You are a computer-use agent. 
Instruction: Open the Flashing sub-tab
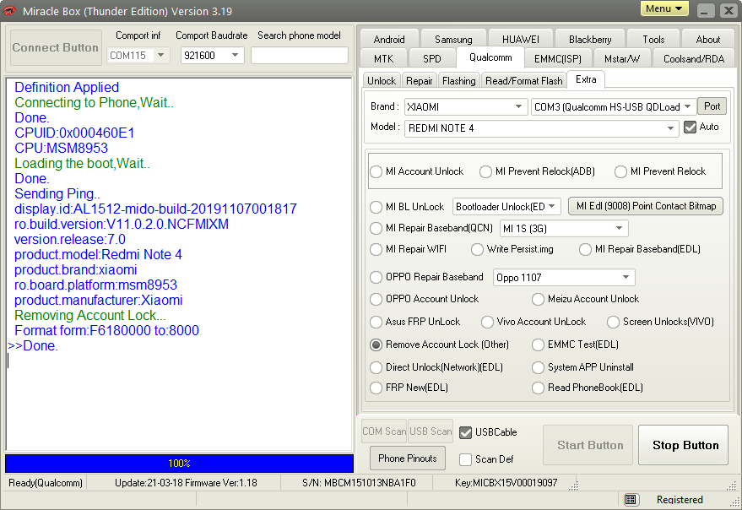click(458, 81)
